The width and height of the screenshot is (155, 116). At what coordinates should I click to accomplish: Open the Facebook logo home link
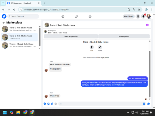tap(4, 16)
